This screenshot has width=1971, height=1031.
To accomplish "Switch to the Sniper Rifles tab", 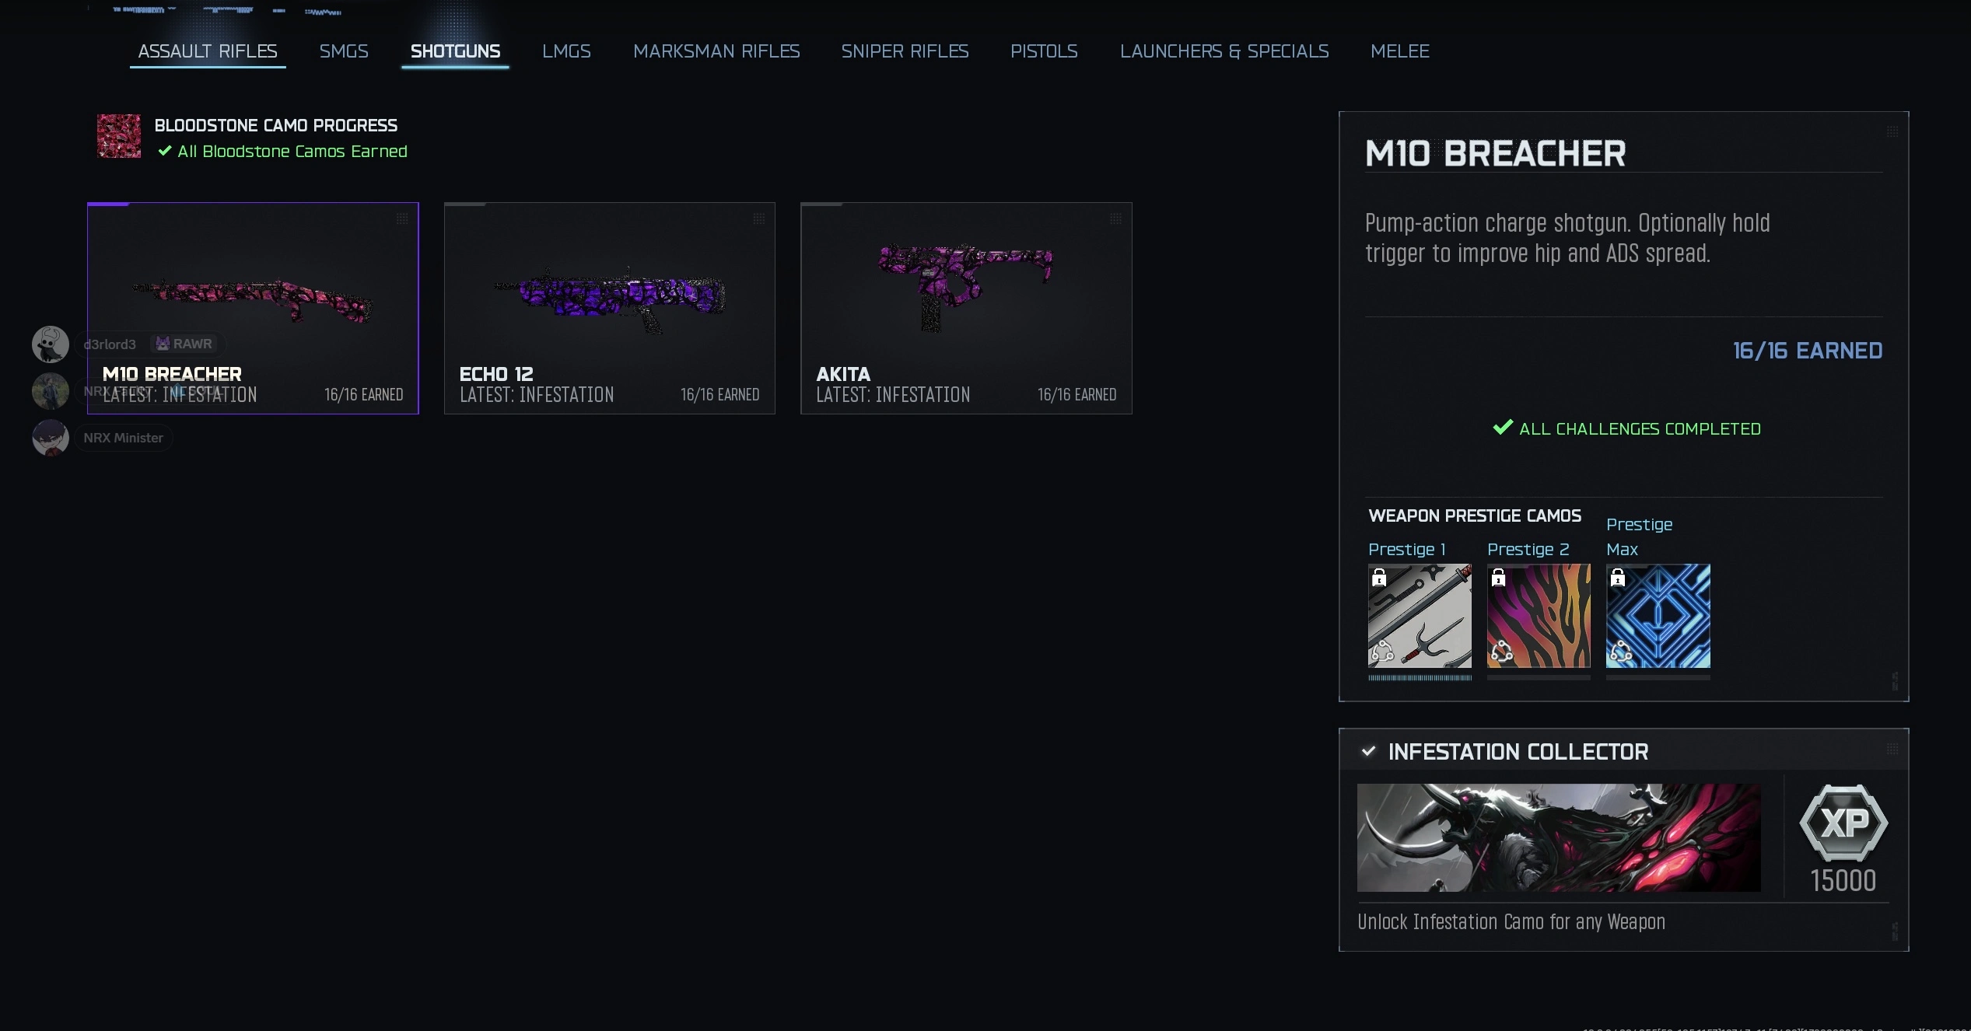I will (x=905, y=51).
